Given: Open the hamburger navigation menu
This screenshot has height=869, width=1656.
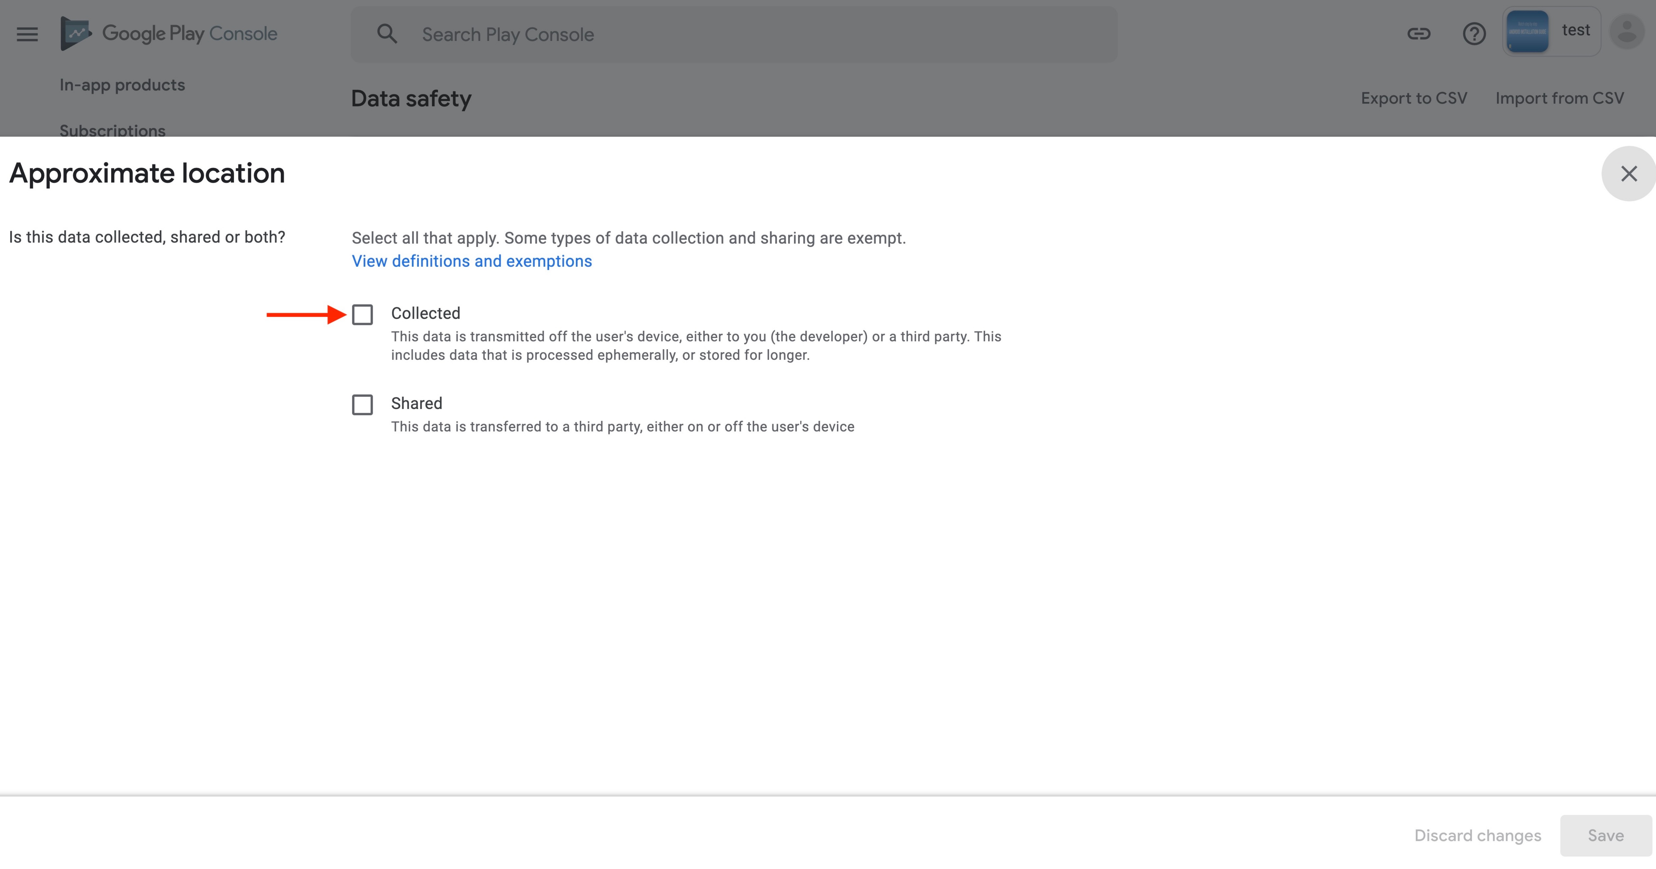Looking at the screenshot, I should (x=27, y=34).
